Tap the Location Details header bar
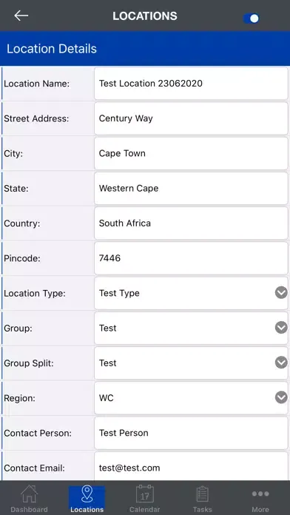290x515 pixels. (145, 49)
